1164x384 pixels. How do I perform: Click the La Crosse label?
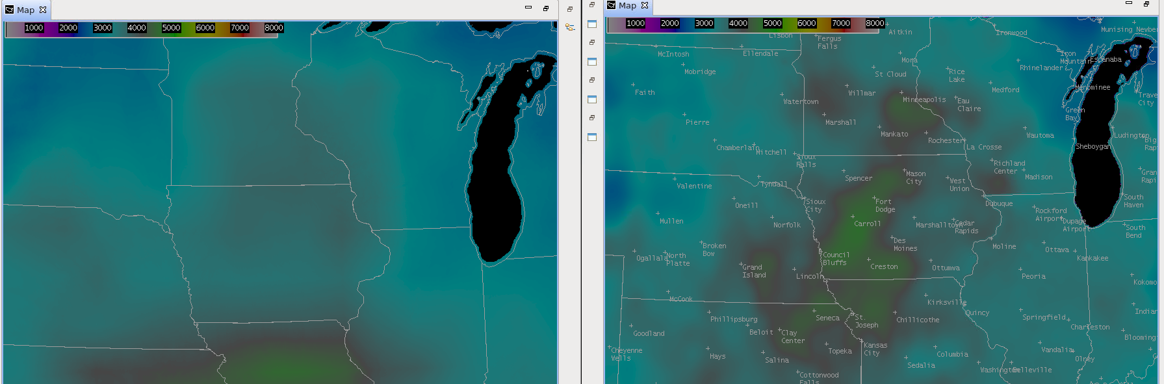click(x=984, y=147)
